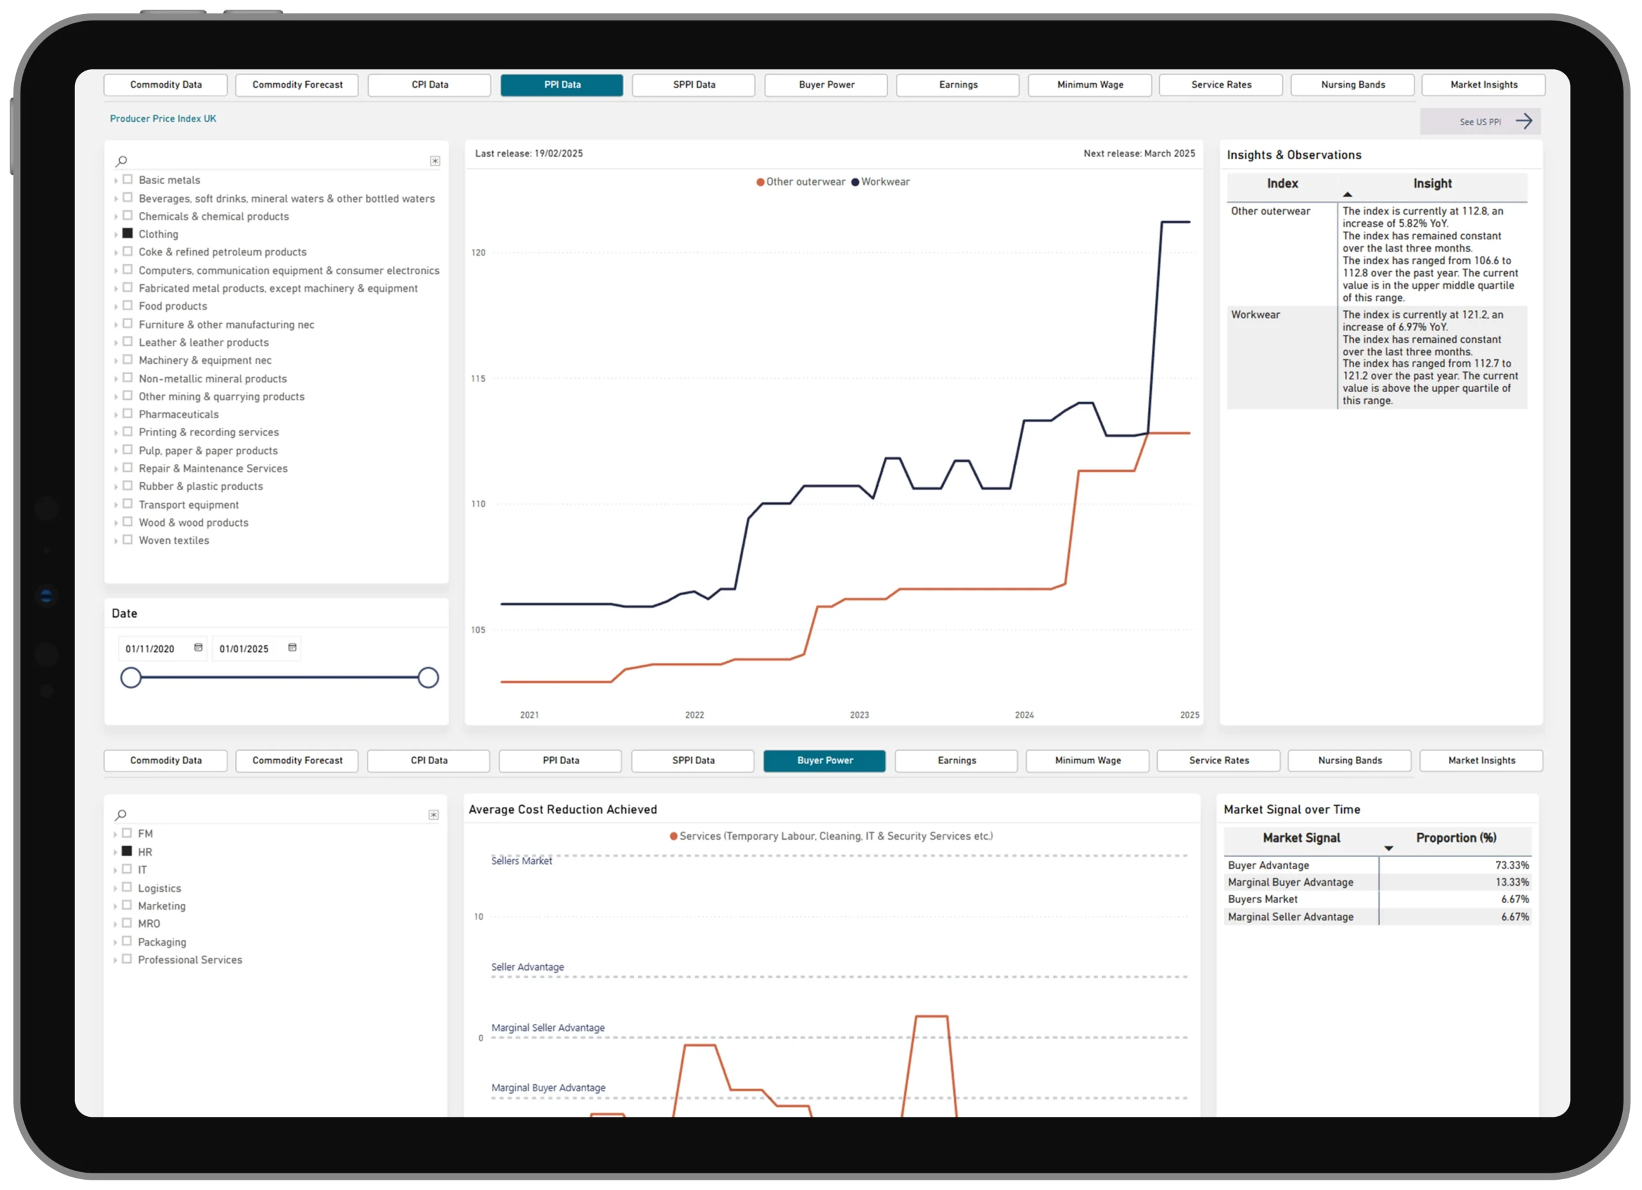Clear selections with the eraser icon in the Buyer Power slicer
The height and width of the screenshot is (1190, 1642).
(x=433, y=815)
